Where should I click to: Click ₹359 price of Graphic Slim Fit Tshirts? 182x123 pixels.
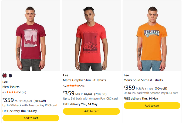(x=69, y=94)
